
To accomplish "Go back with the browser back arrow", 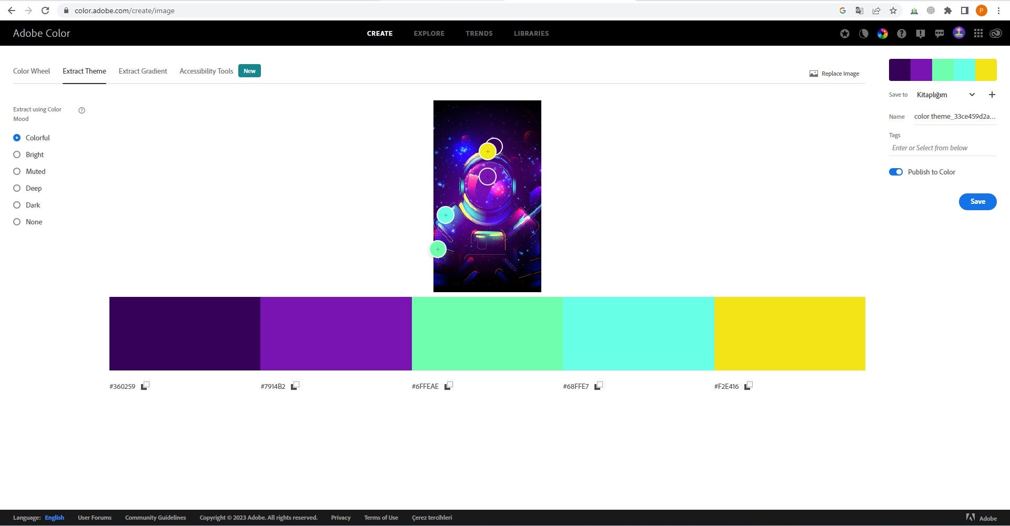I will [x=12, y=11].
